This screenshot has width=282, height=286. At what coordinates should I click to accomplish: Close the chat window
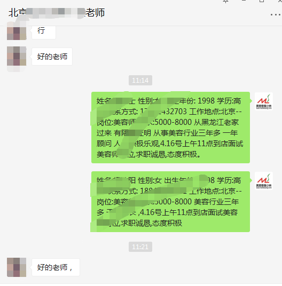[x=280, y=1]
